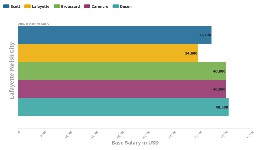Screen dimensions: 257x150
Task: Click the green Broussard legend swatch
Action: [57, 7]
